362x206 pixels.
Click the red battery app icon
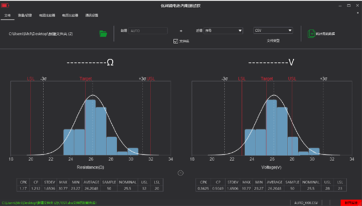pyautogui.click(x=5, y=5)
